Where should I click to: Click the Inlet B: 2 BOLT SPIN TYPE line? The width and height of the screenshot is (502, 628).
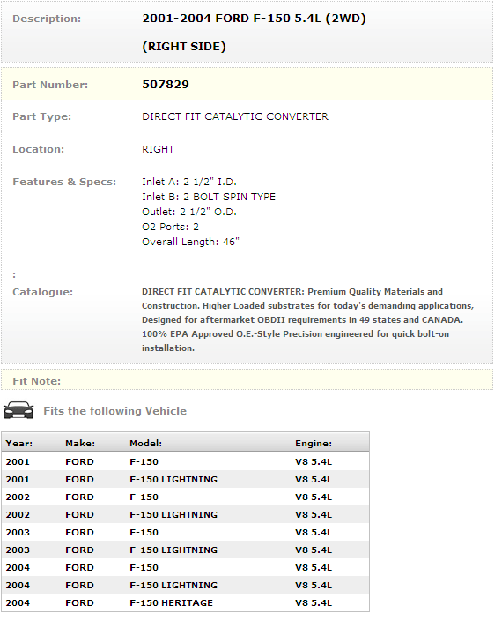209,197
